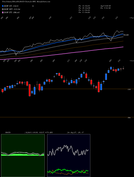Click the 'Avg V: 0.01 M' volume text
The width and height of the screenshot is (134, 177).
point(106,6)
